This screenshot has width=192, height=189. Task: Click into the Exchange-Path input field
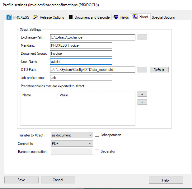(x=92, y=37)
